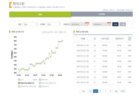Toggle the 60m² 이하 legend series

click(40, 80)
